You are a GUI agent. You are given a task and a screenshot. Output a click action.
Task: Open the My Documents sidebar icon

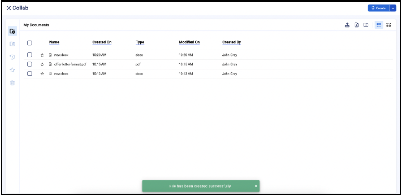click(12, 32)
